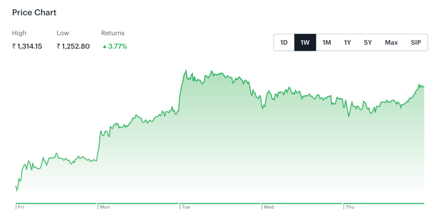Image resolution: width=441 pixels, height=216 pixels.
Task: Click the ₹1,314.15 high price value
Action: tap(27, 46)
